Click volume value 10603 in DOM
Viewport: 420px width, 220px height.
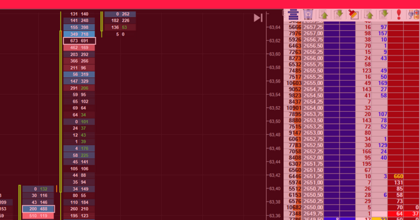[x=294, y=83]
